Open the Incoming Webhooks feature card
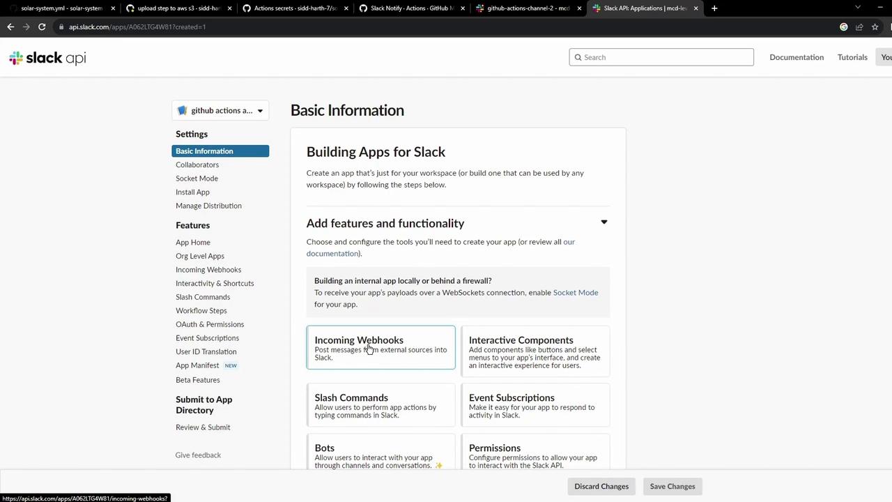 [x=380, y=347]
